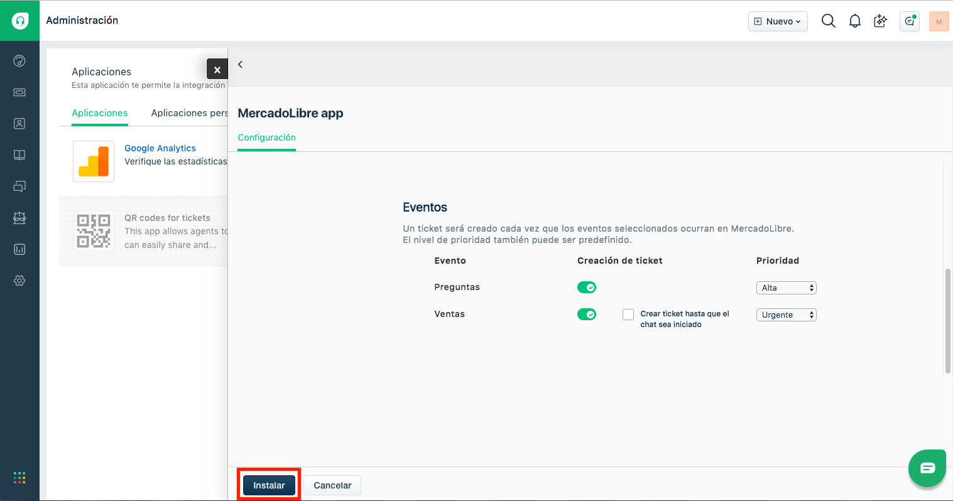Image resolution: width=953 pixels, height=501 pixels.
Task: Check 'Crear ticket hasta que el chat sea iniciado'
Action: (x=628, y=315)
